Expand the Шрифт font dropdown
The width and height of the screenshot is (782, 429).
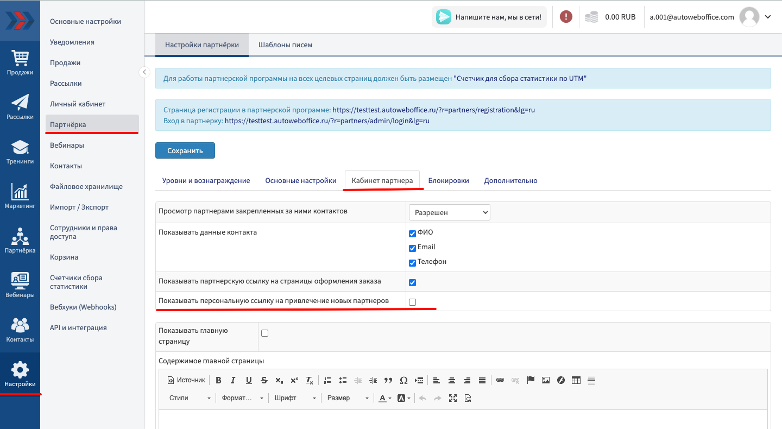(x=295, y=398)
